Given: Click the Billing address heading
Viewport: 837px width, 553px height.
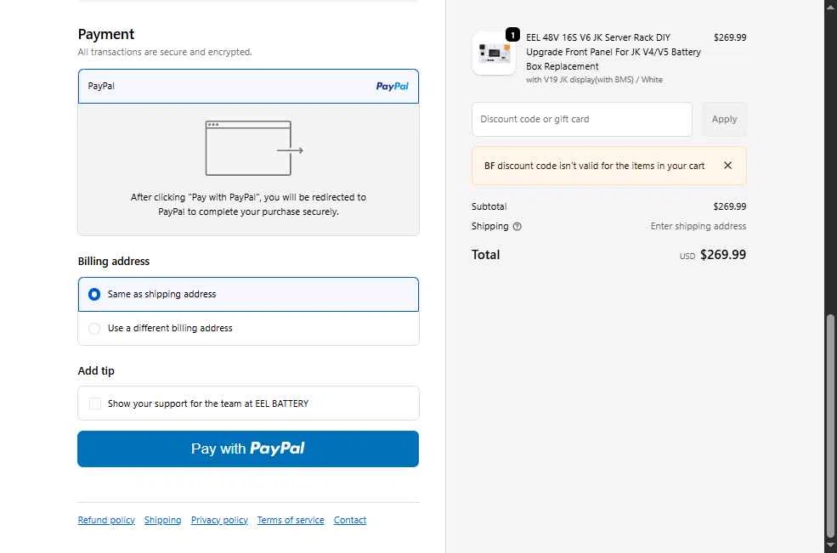Looking at the screenshot, I should pos(114,261).
